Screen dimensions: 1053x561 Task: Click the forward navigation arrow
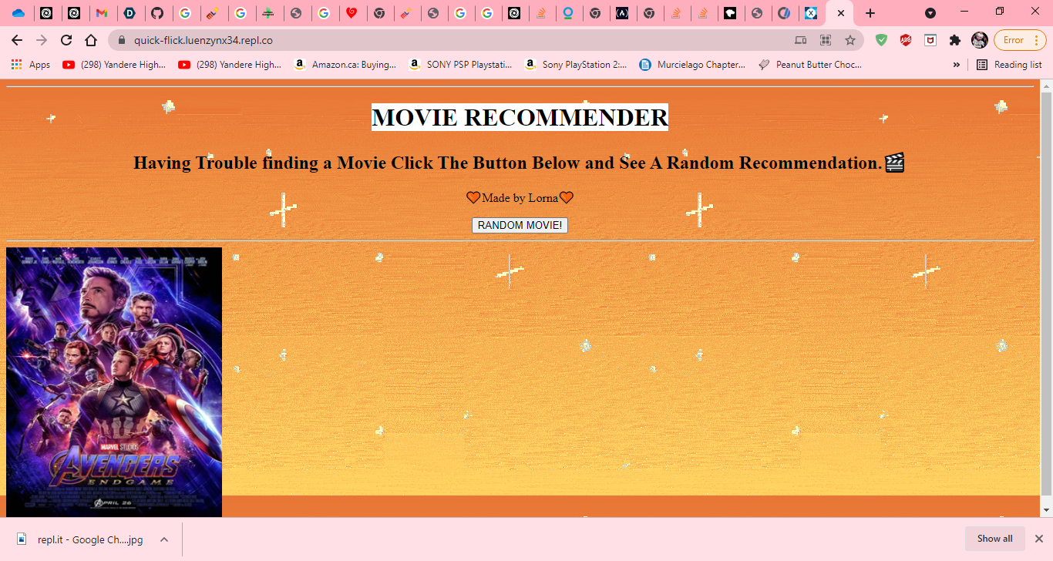(x=42, y=40)
